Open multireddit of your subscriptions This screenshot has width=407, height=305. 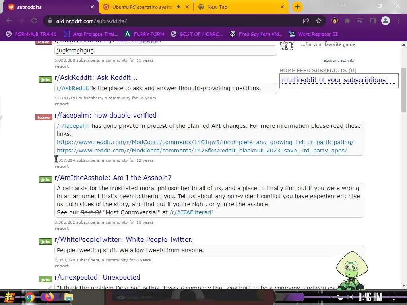click(333, 80)
